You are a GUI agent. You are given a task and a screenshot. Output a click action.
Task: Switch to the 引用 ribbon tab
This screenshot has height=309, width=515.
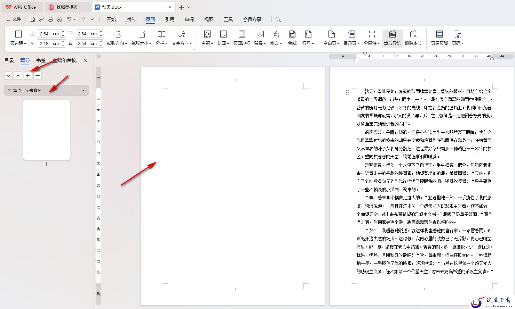tap(170, 19)
